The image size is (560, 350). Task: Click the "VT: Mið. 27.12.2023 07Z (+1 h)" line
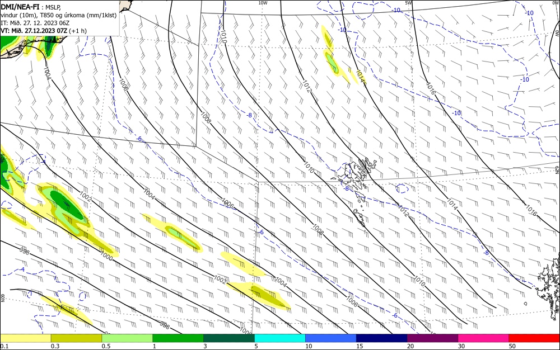click(44, 31)
